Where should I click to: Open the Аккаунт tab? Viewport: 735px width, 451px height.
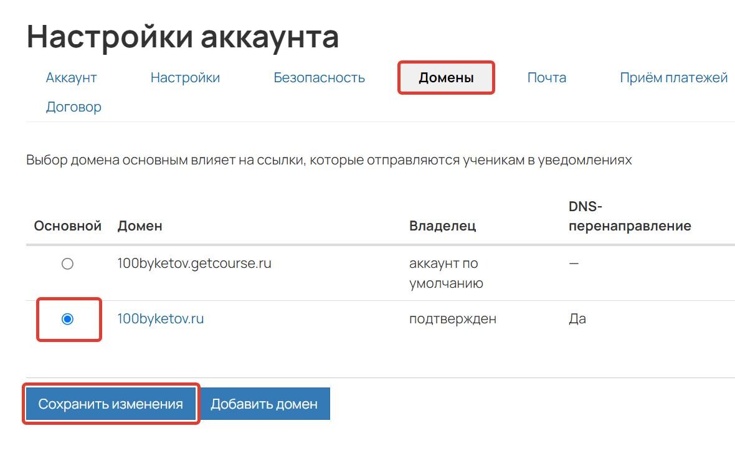click(71, 77)
